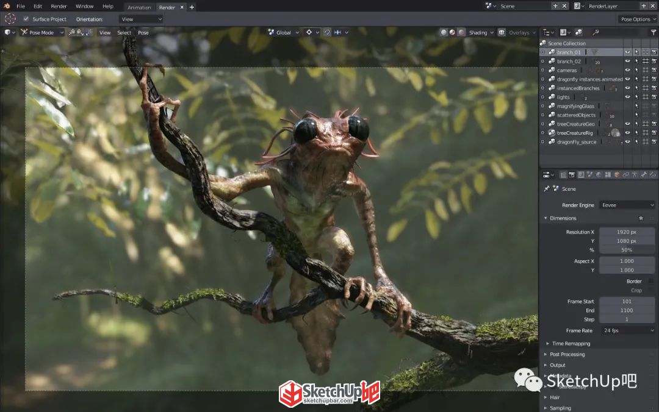The height and width of the screenshot is (412, 659).
Task: Hide branch_01 with its eye icon
Action: pos(627,52)
